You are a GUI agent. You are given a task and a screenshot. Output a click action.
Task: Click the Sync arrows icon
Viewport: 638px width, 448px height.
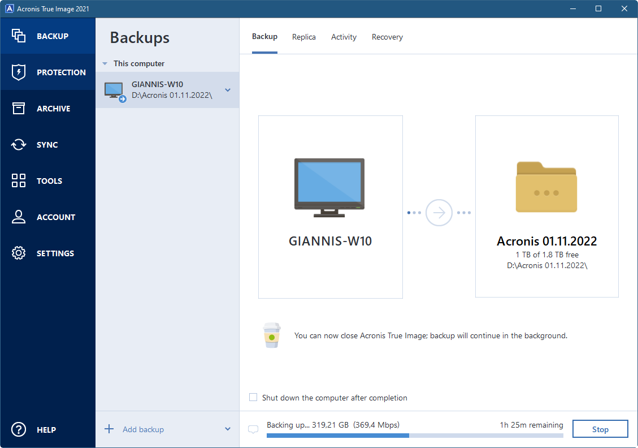(x=18, y=145)
